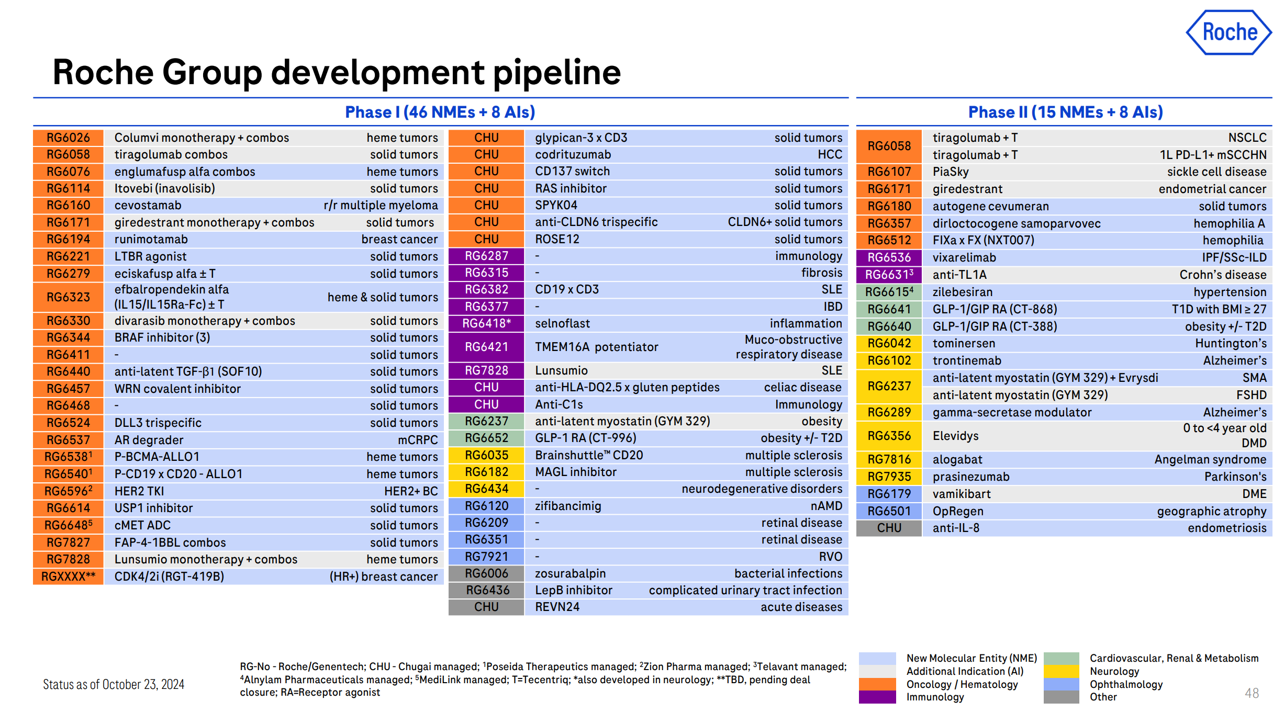This screenshot has height=713, width=1284.
Task: Click the orange Oncology / Hematology legend swatch
Action: coord(877,684)
